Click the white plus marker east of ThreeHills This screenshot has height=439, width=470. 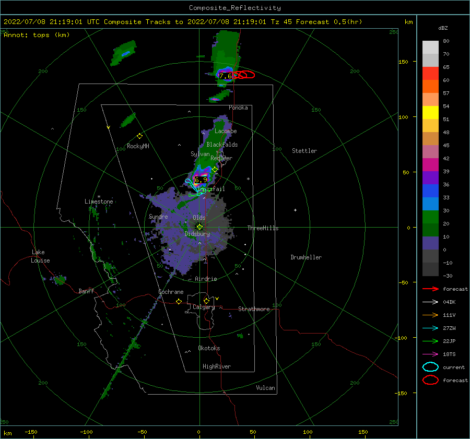295,210
